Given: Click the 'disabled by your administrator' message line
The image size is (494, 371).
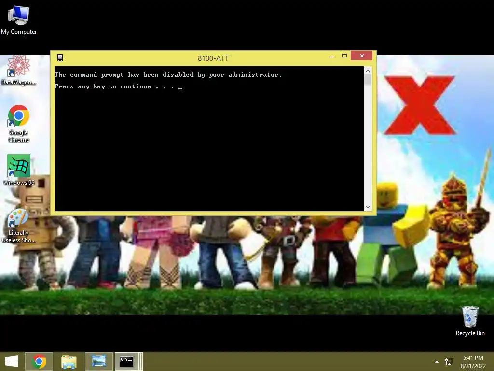Looking at the screenshot, I should pyautogui.click(x=168, y=75).
